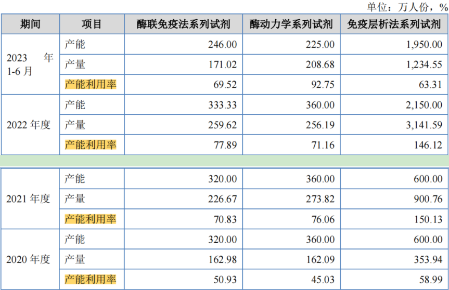Click the 酶动力学系列试剂 header cell

tap(291, 24)
